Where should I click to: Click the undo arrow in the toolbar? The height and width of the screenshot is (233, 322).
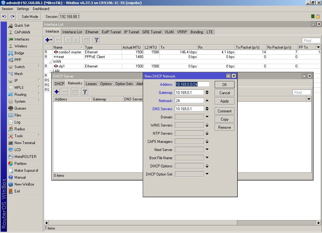pos(4,17)
